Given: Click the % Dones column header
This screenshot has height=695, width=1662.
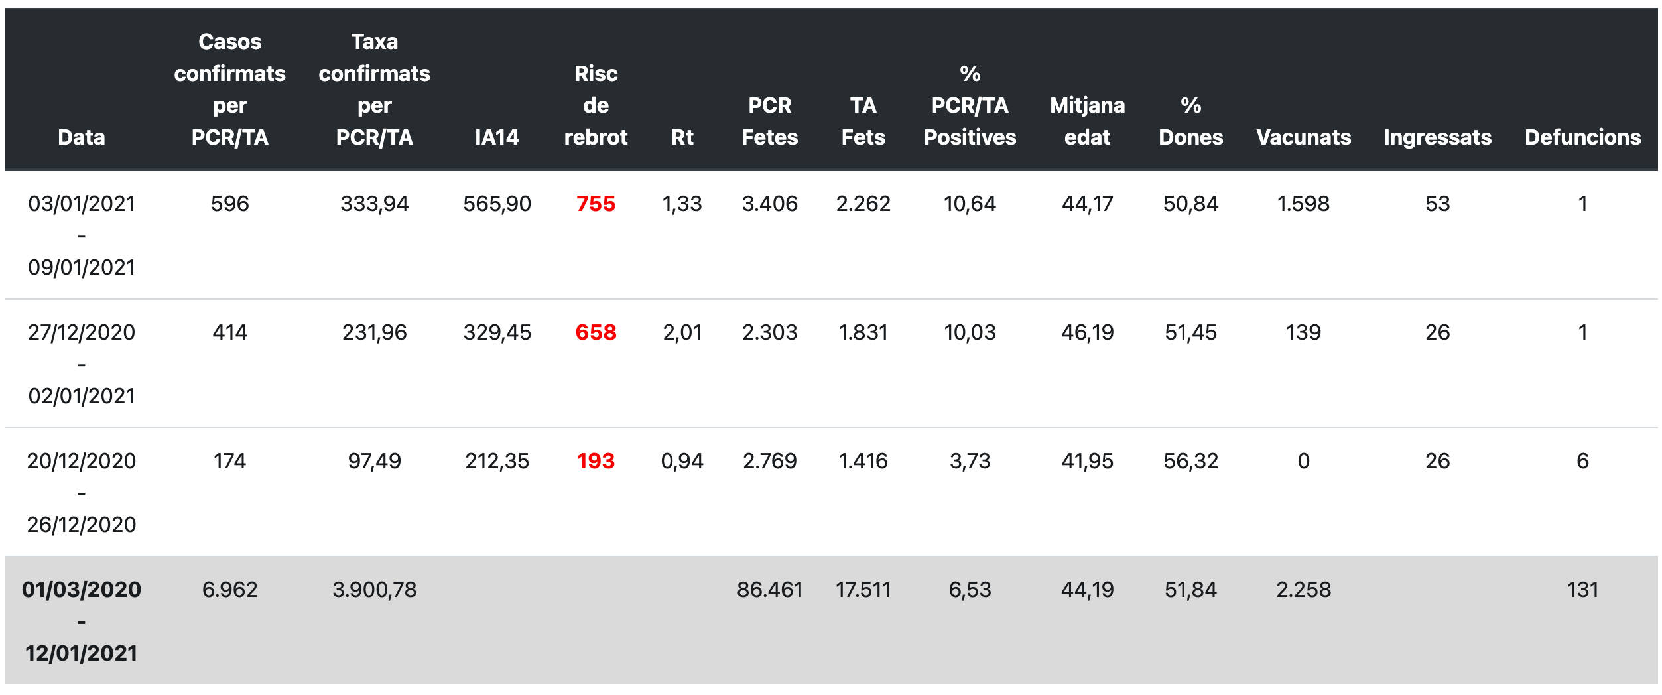Looking at the screenshot, I should tap(1190, 121).
